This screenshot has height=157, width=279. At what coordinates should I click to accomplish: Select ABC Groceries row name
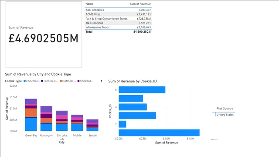tap(95, 10)
